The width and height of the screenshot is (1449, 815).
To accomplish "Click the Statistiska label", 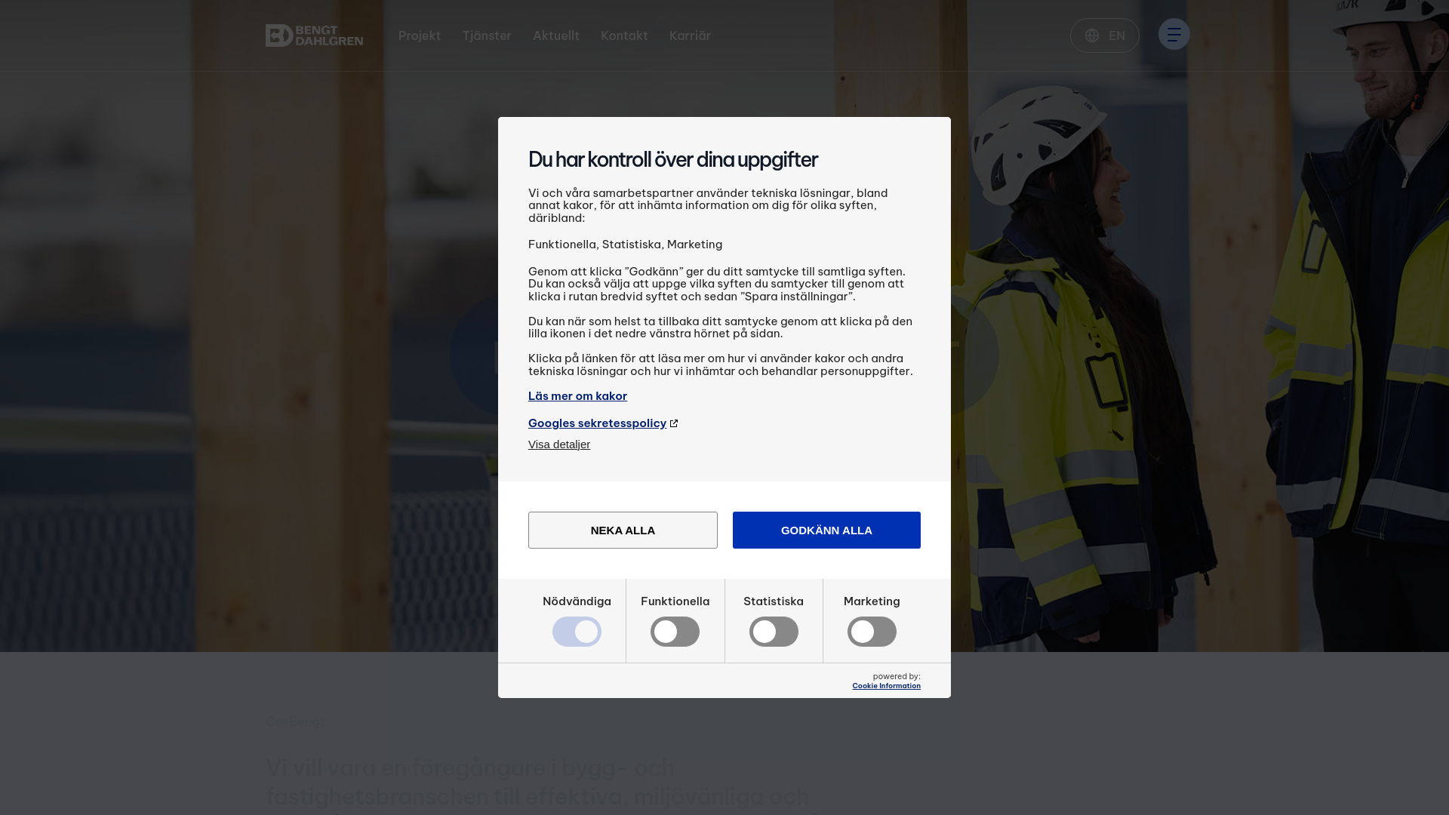I will [x=774, y=601].
